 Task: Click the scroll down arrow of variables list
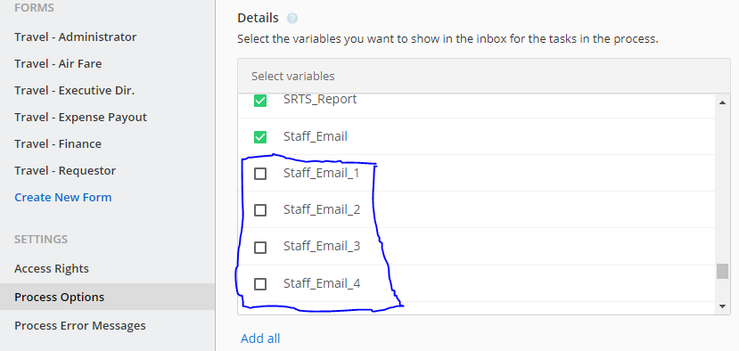(x=722, y=306)
